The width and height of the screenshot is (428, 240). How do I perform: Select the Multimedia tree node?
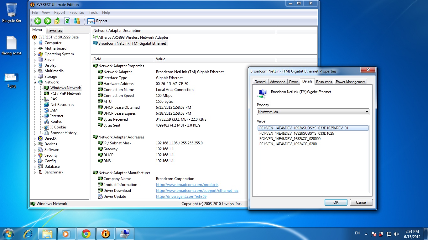click(54, 71)
